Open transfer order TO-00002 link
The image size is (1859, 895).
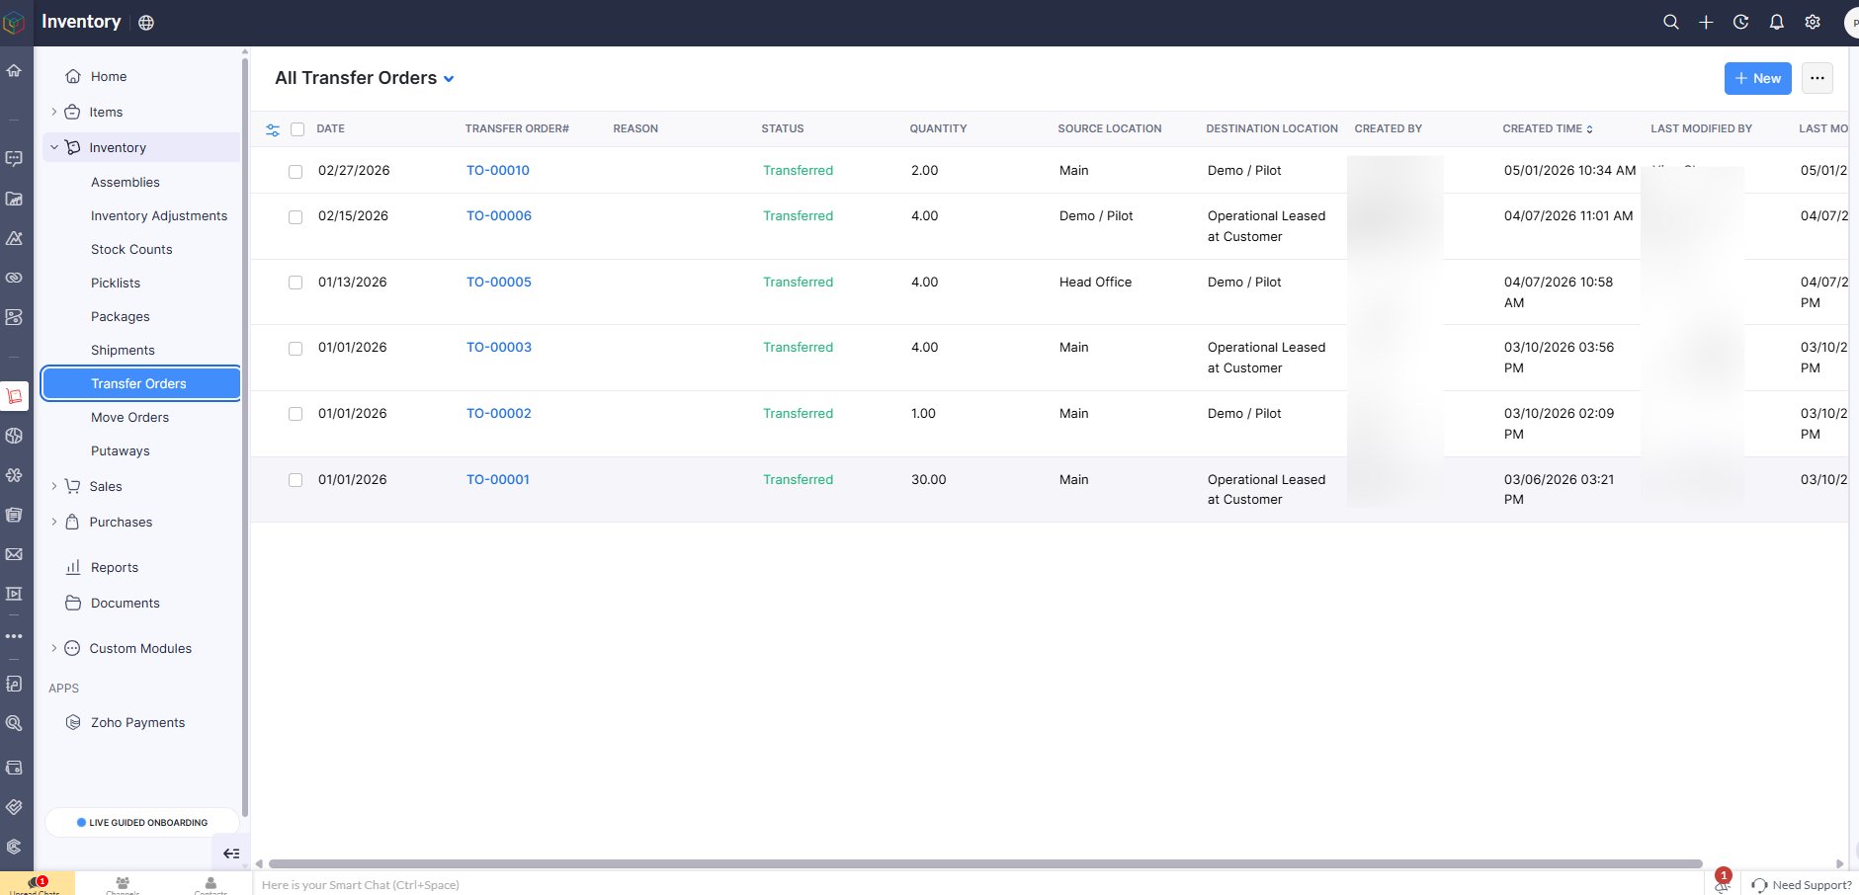(499, 413)
